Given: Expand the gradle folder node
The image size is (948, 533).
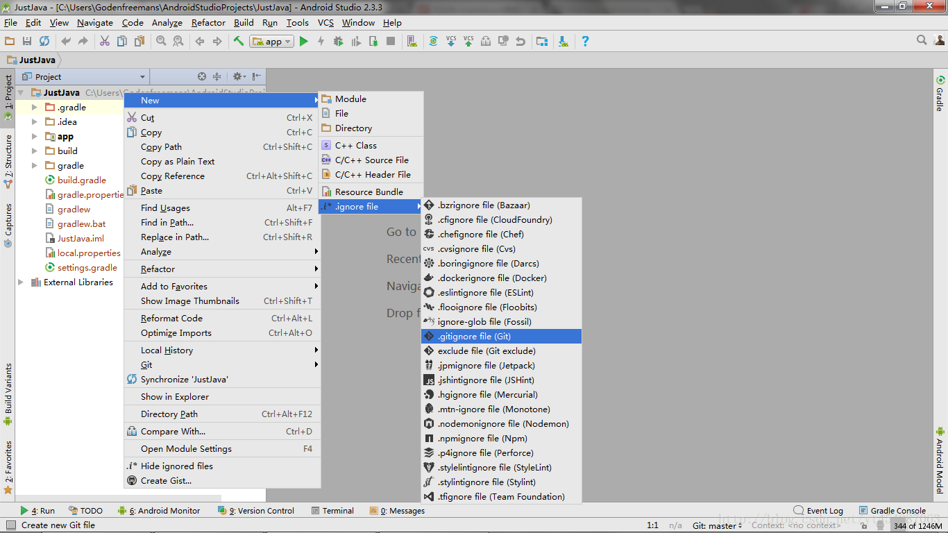Looking at the screenshot, I should tap(35, 165).
